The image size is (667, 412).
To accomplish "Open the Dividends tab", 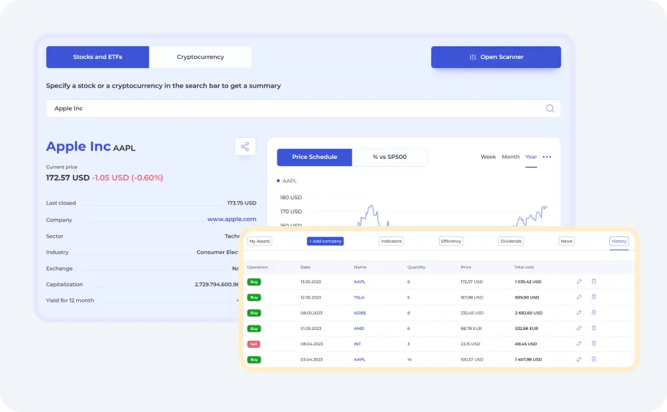I will tap(511, 242).
